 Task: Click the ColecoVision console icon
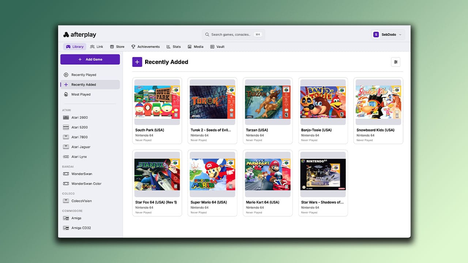click(x=66, y=201)
